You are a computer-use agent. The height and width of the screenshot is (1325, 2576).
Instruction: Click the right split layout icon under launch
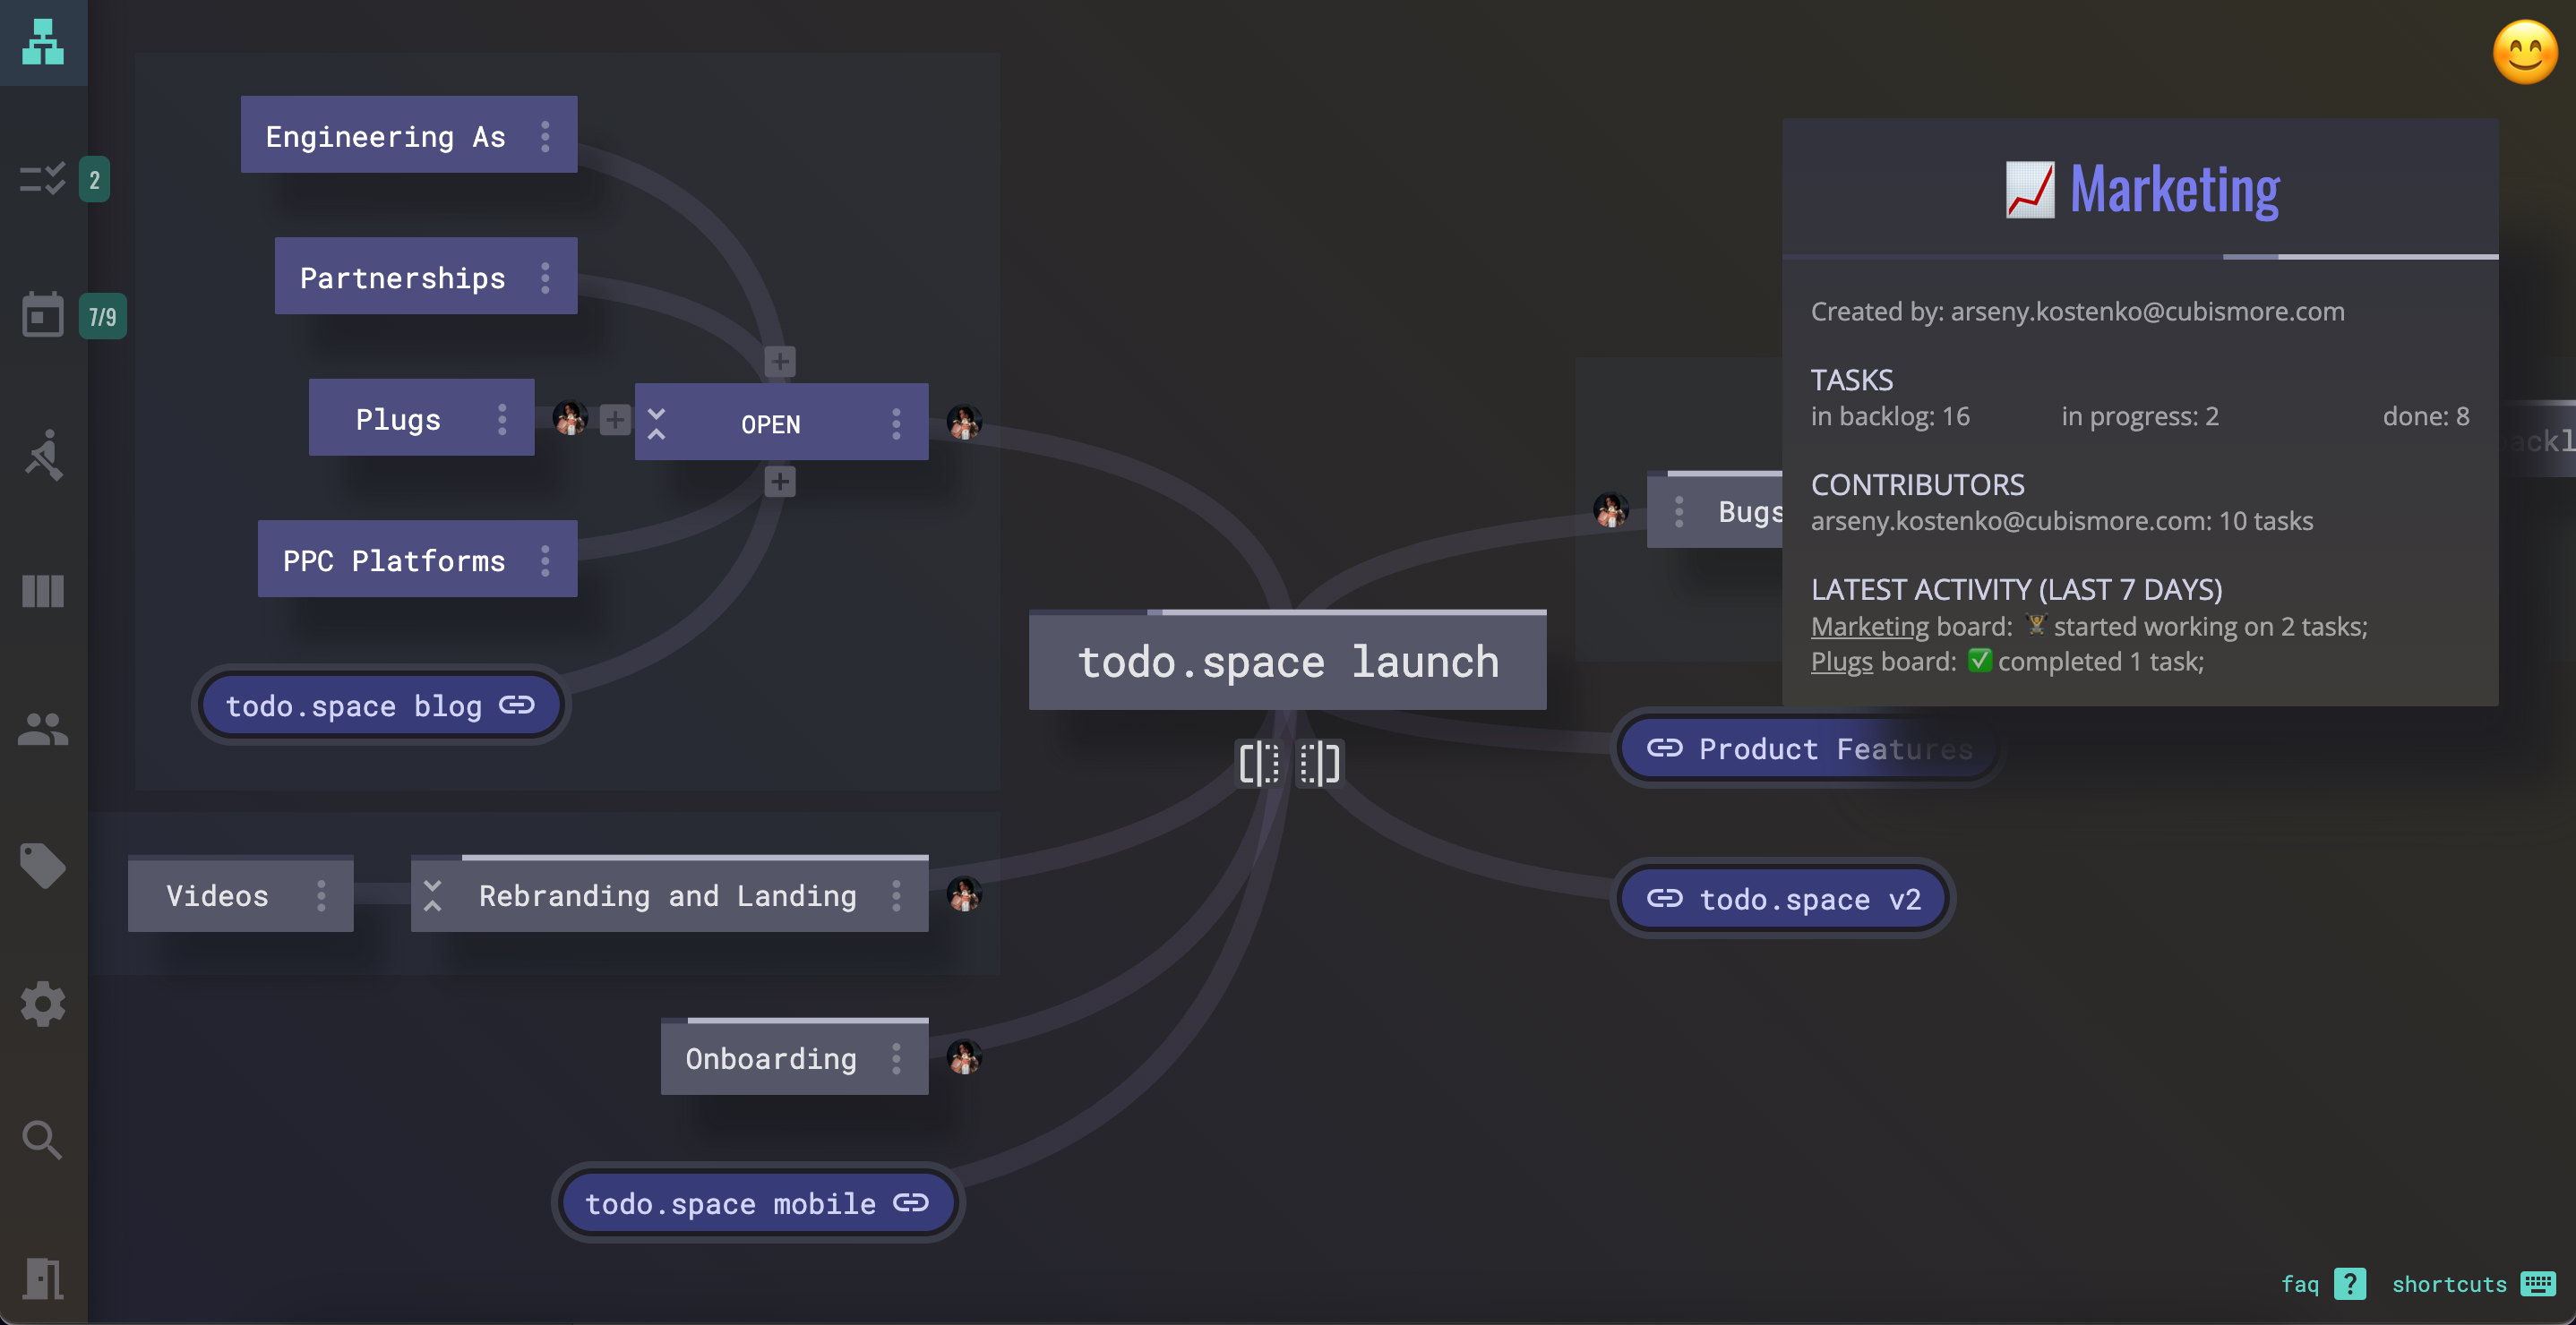(x=1319, y=764)
